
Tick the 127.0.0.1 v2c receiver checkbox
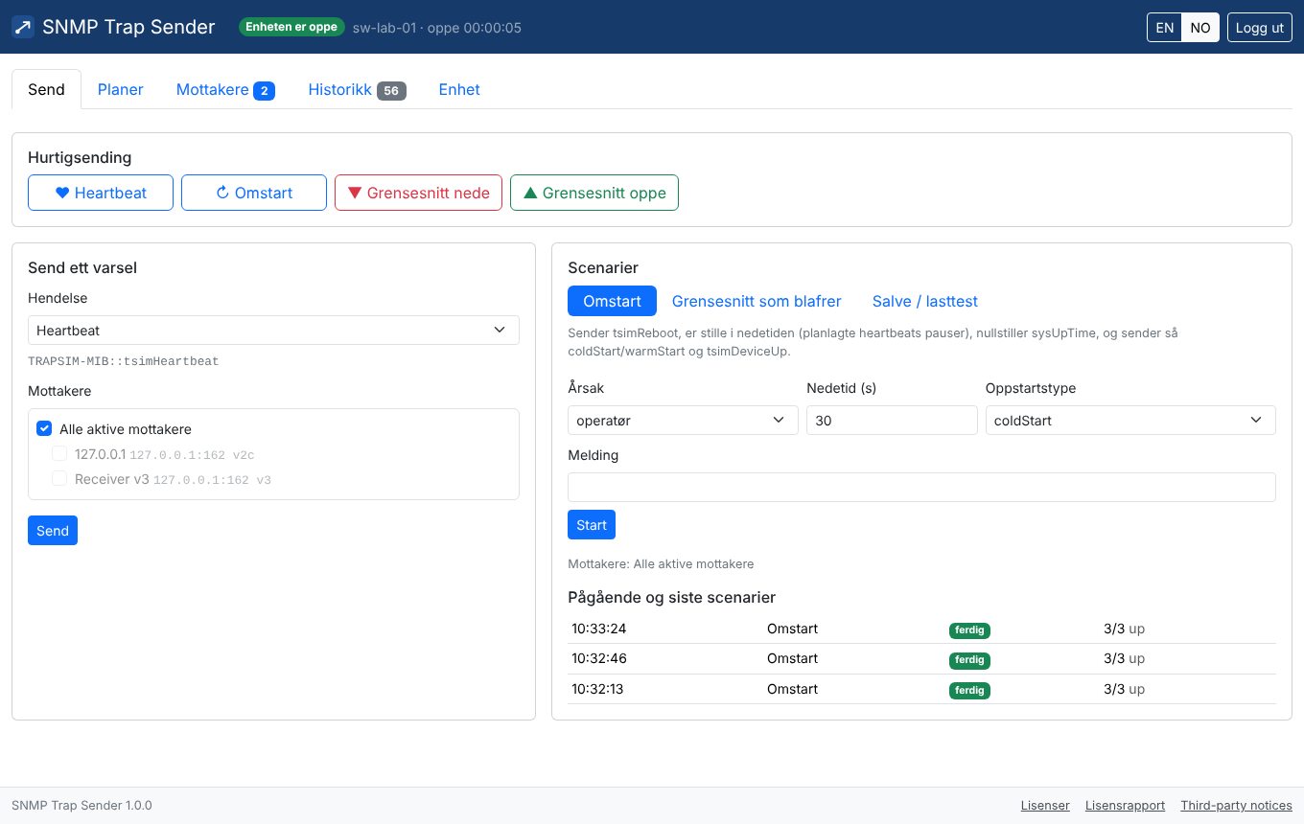59,454
